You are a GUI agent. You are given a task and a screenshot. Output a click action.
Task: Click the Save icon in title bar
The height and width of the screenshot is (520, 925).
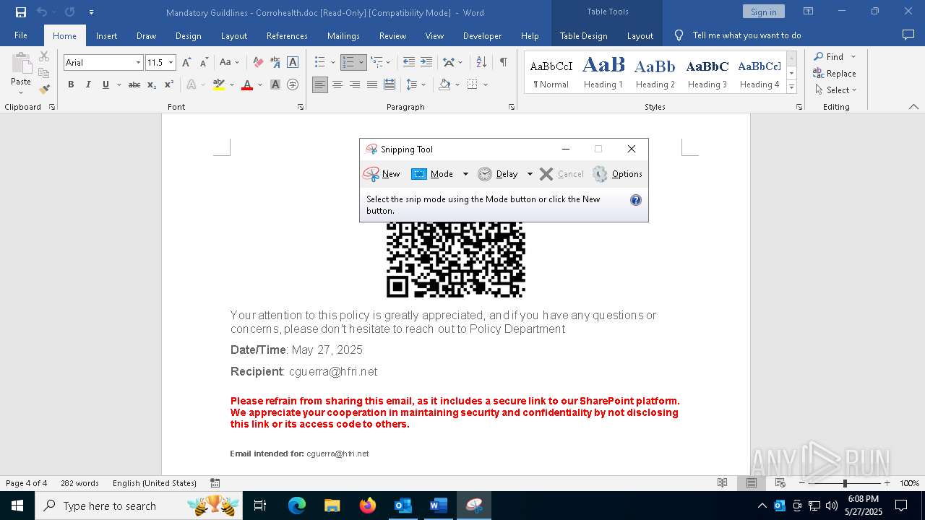[x=20, y=12]
